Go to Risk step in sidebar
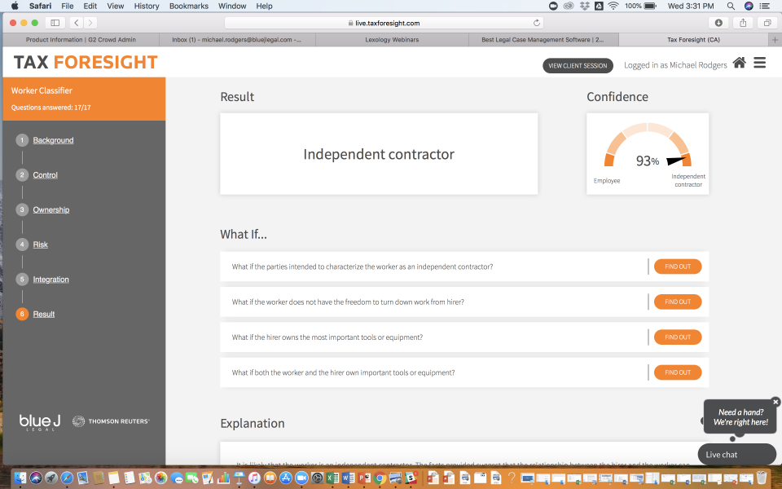Screen dimensions: 782x489 (x=41, y=244)
